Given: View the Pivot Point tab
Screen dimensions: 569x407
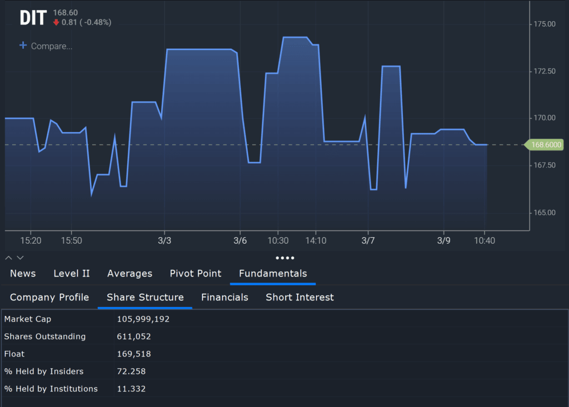Looking at the screenshot, I should click(x=196, y=273).
